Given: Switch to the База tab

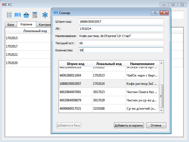Looking at the screenshot, I should (11, 25).
